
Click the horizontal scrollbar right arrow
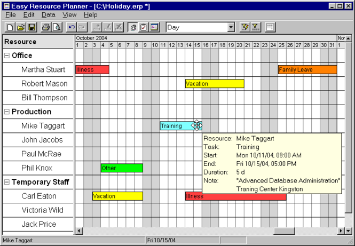coord(341,231)
